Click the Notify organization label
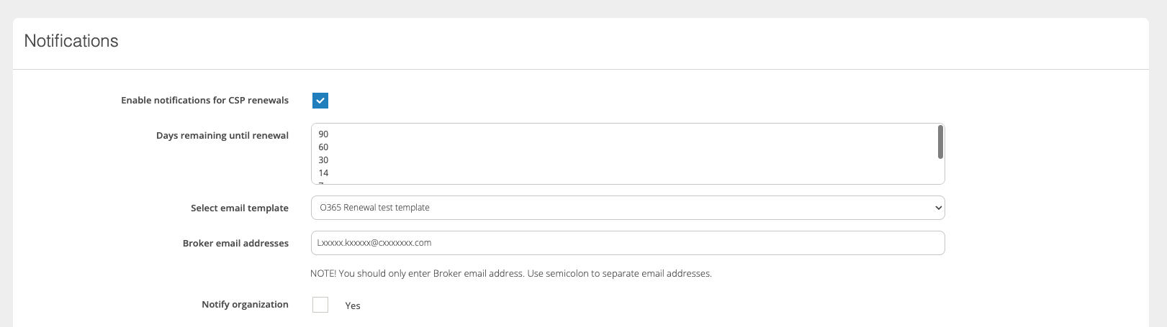 click(245, 305)
